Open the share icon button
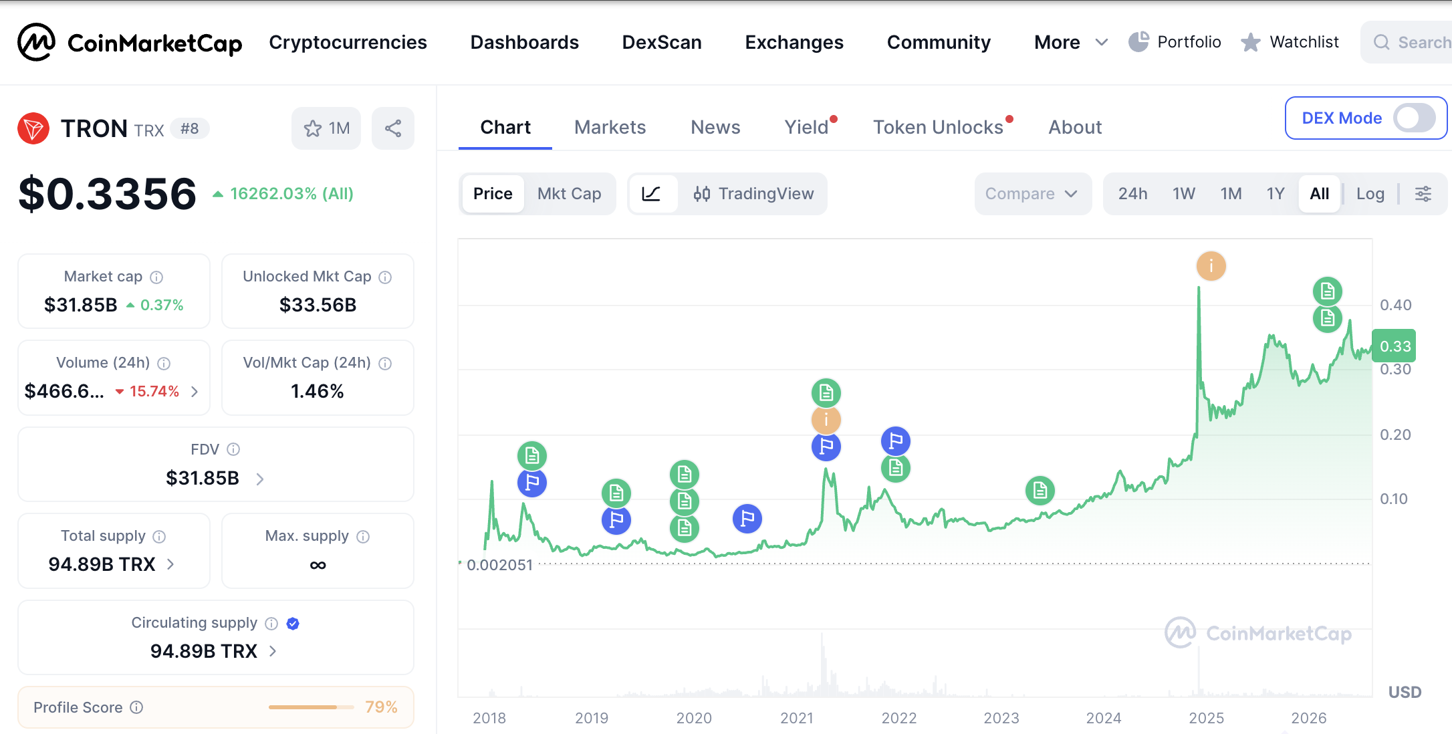 (x=393, y=128)
